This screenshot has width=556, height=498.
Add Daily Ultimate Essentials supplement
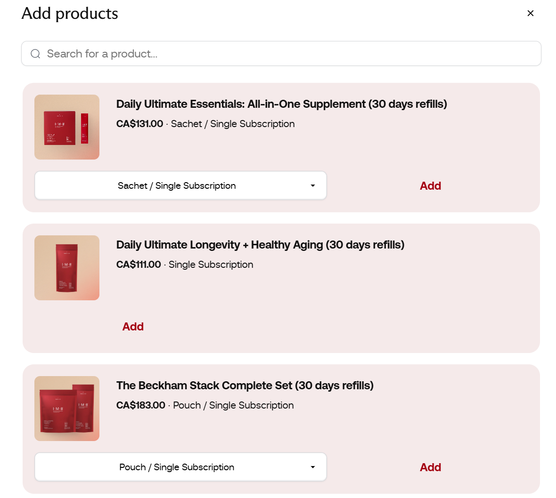click(x=431, y=185)
